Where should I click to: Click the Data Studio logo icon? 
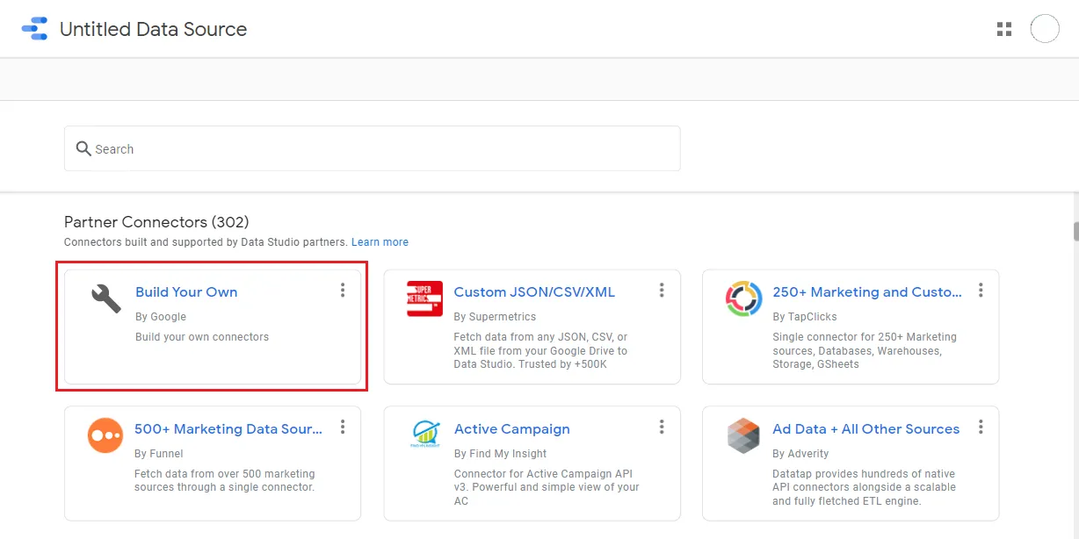click(x=34, y=29)
